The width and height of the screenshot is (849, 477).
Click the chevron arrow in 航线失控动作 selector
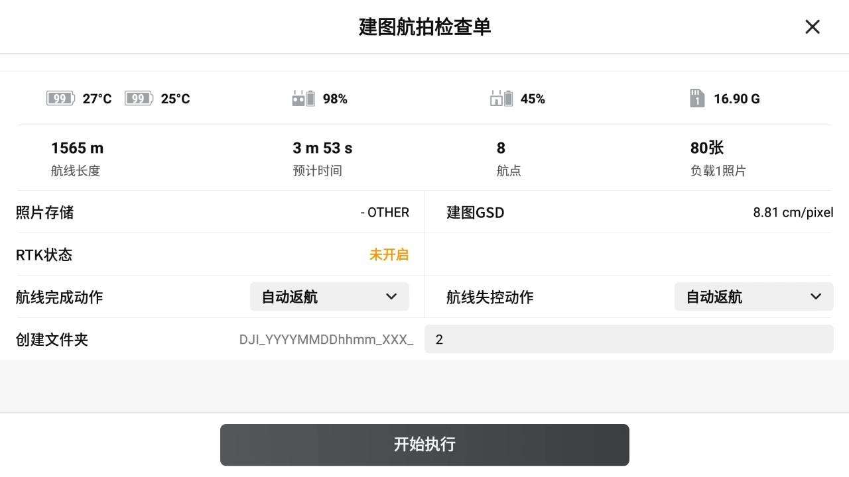816,297
